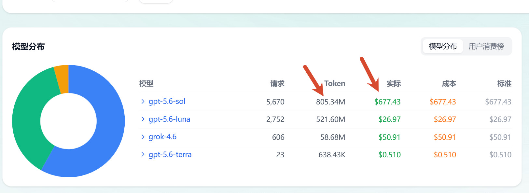Select the orange $26.97 cost cell

[x=445, y=119]
